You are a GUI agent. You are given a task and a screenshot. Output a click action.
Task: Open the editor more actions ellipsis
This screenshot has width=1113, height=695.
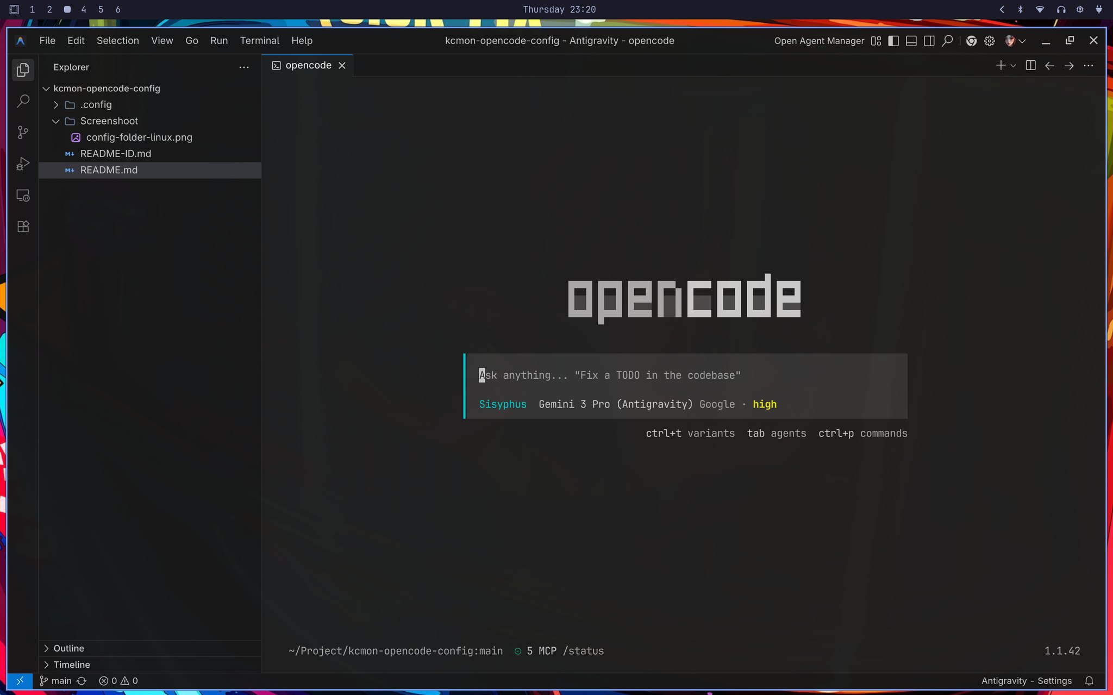tap(1088, 65)
